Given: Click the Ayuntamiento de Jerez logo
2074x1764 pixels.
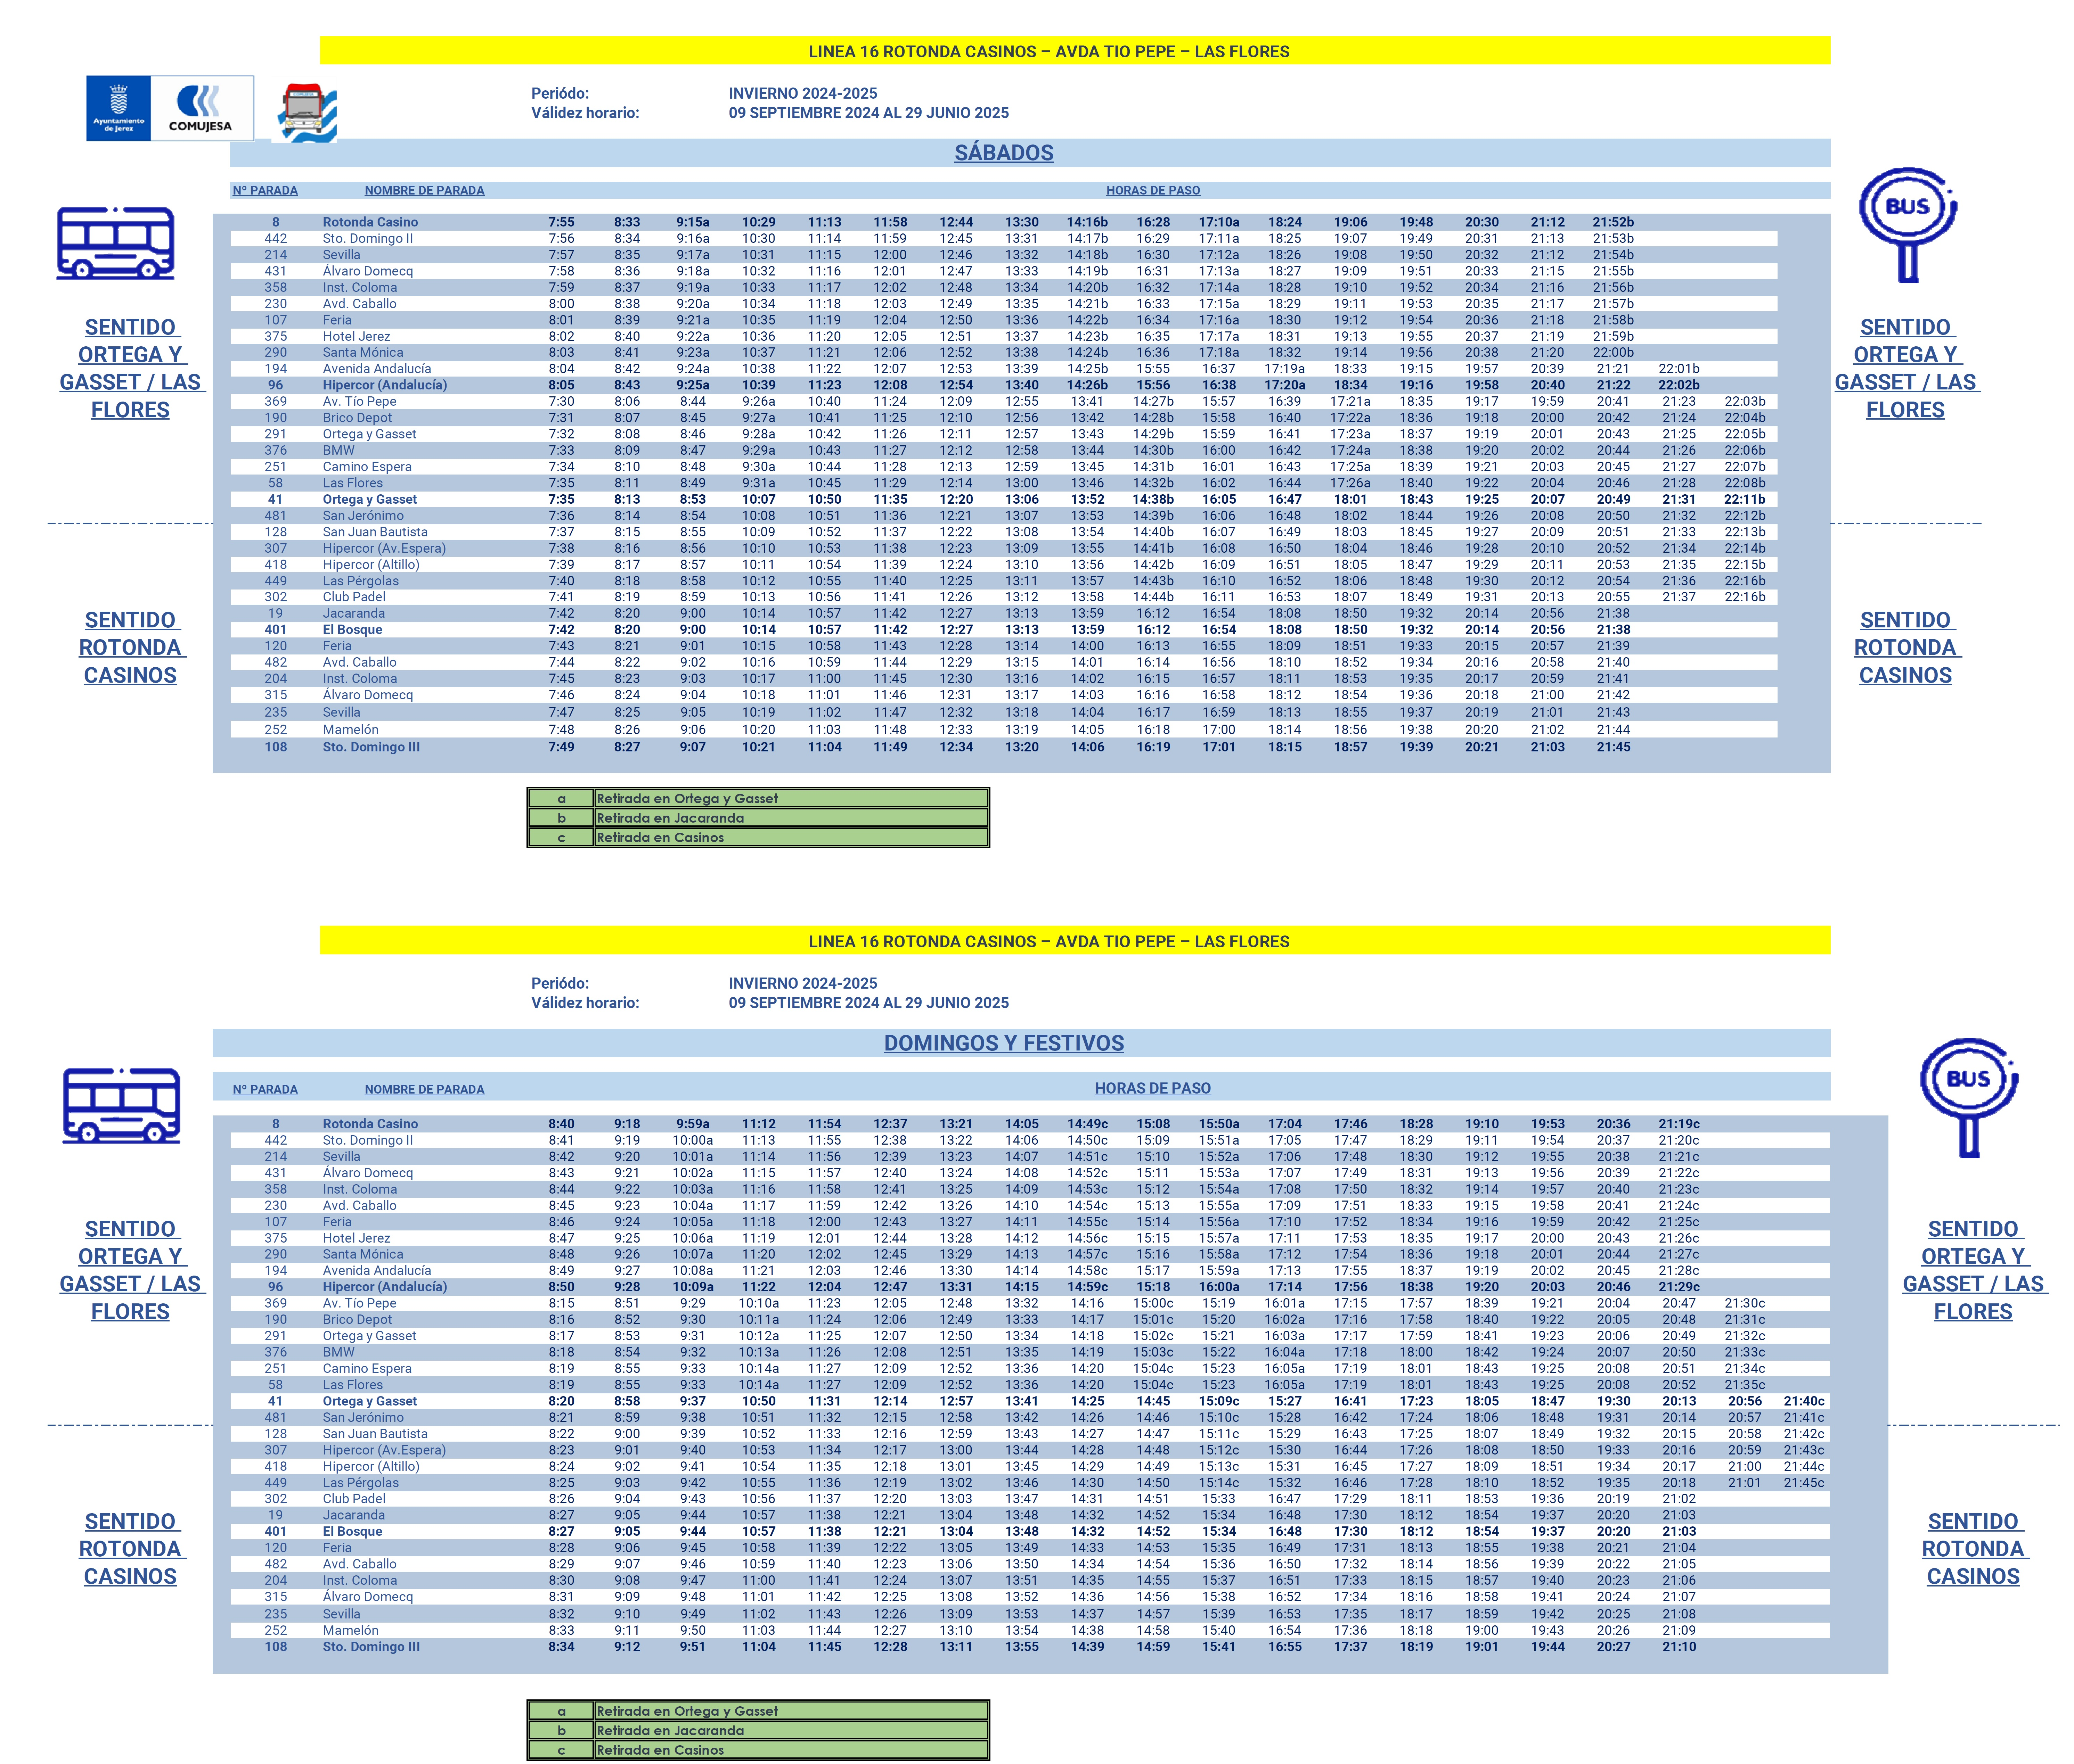Looking at the screenshot, I should [118, 108].
